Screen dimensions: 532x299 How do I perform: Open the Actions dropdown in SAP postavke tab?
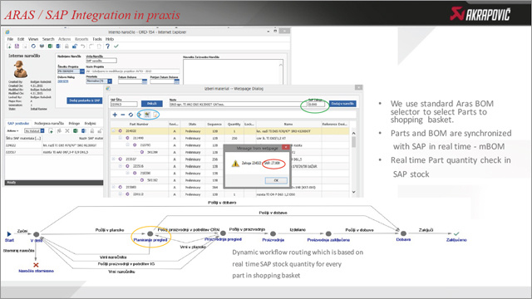tap(13, 131)
